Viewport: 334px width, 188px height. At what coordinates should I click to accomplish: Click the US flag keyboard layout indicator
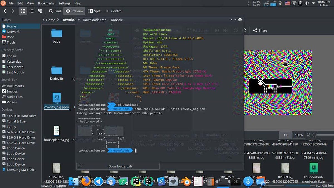point(287,3)
